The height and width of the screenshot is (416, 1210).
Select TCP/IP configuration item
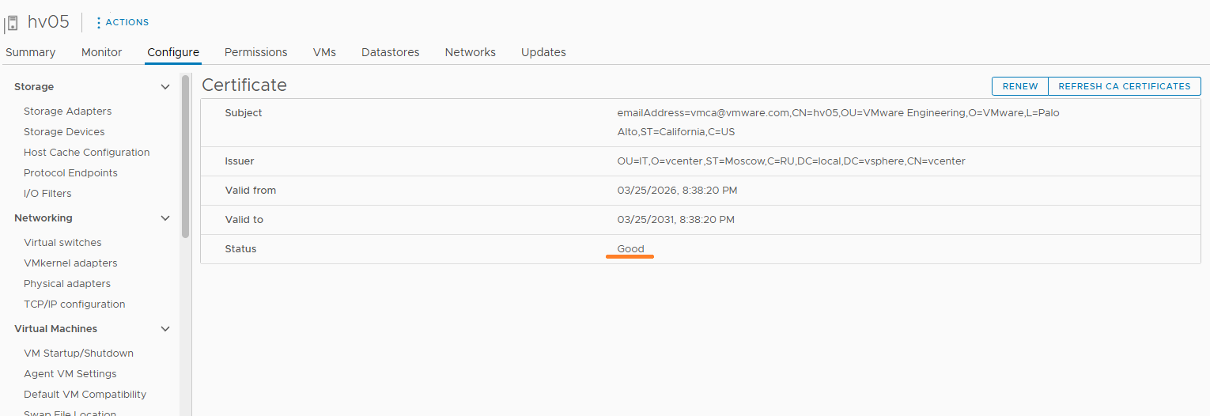74,304
